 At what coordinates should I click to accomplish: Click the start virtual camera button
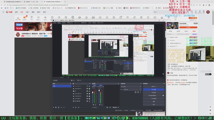click(152, 95)
